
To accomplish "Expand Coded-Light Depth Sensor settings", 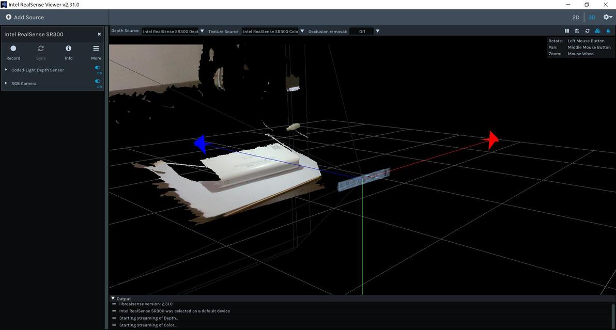I will click(6, 70).
